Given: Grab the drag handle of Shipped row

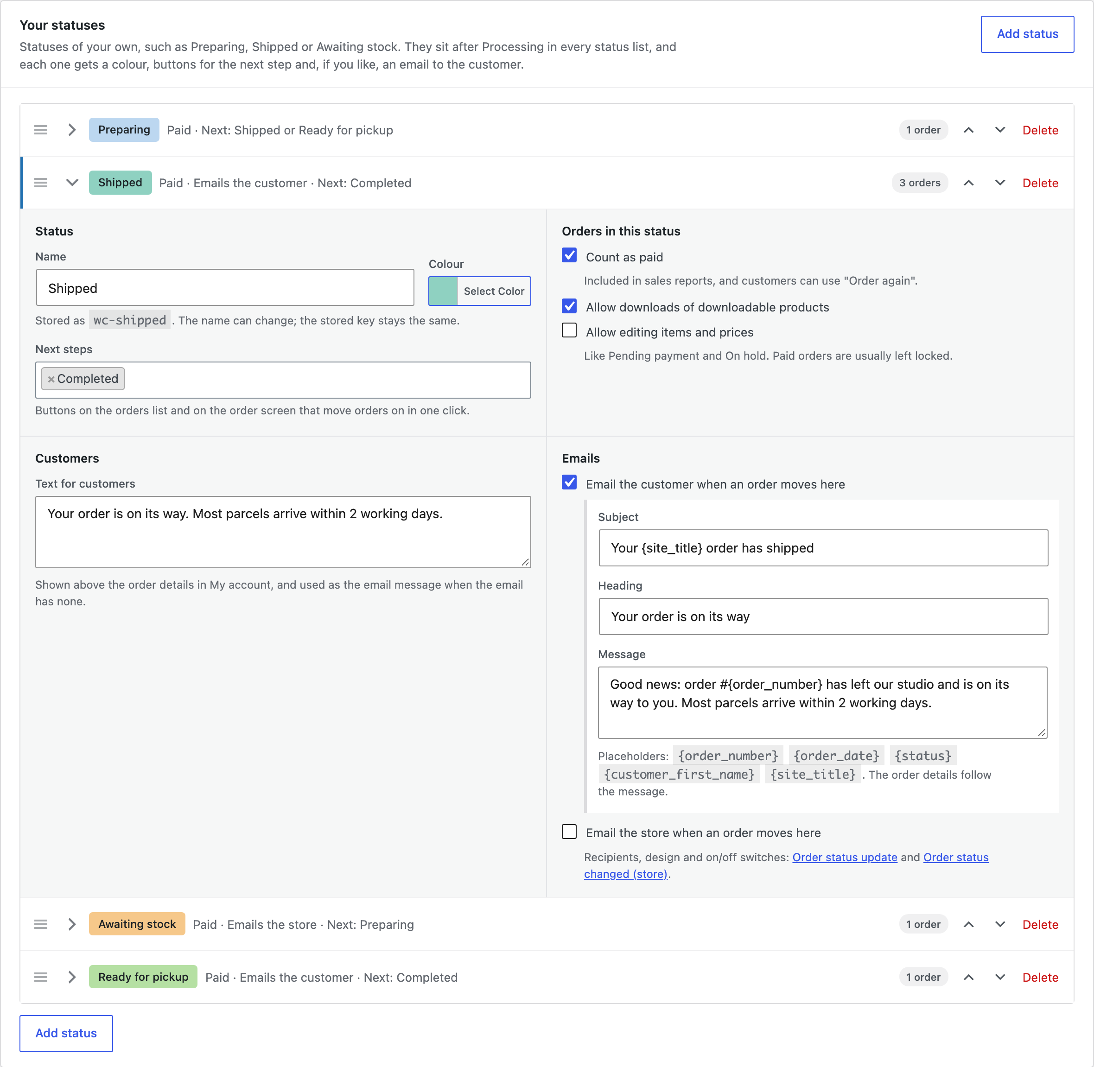Looking at the screenshot, I should click(41, 183).
